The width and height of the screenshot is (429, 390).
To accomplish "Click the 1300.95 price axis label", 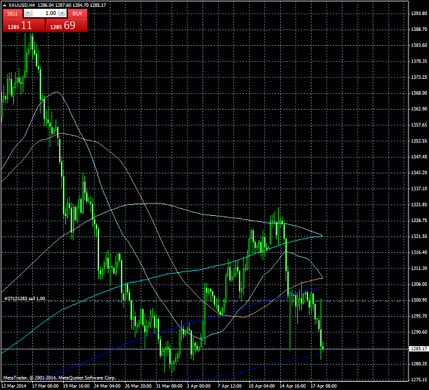I will pos(419,300).
